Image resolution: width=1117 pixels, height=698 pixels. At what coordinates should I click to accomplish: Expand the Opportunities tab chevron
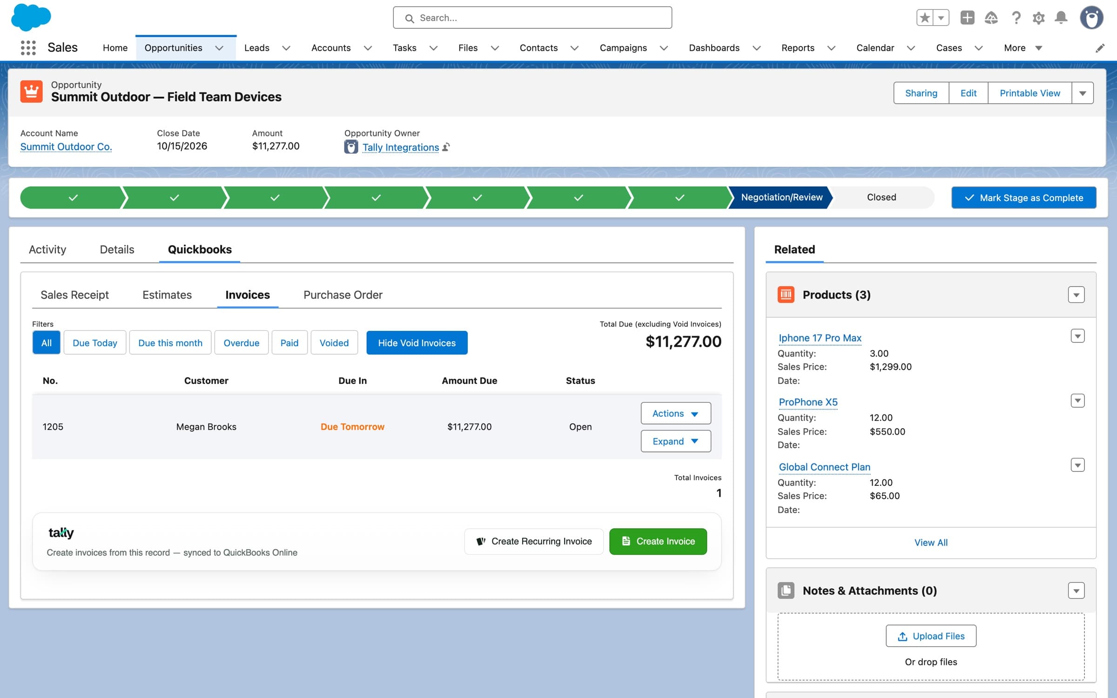click(219, 48)
